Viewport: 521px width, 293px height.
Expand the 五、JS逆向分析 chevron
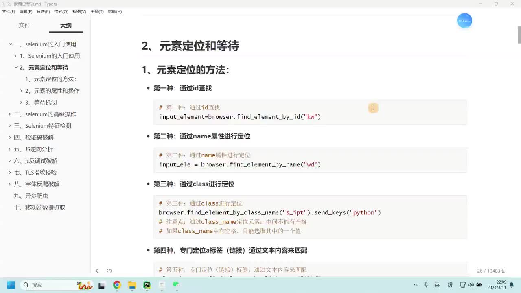10,149
